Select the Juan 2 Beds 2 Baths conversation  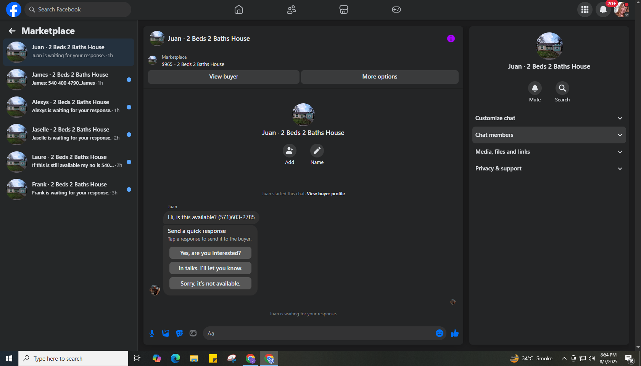tap(69, 52)
